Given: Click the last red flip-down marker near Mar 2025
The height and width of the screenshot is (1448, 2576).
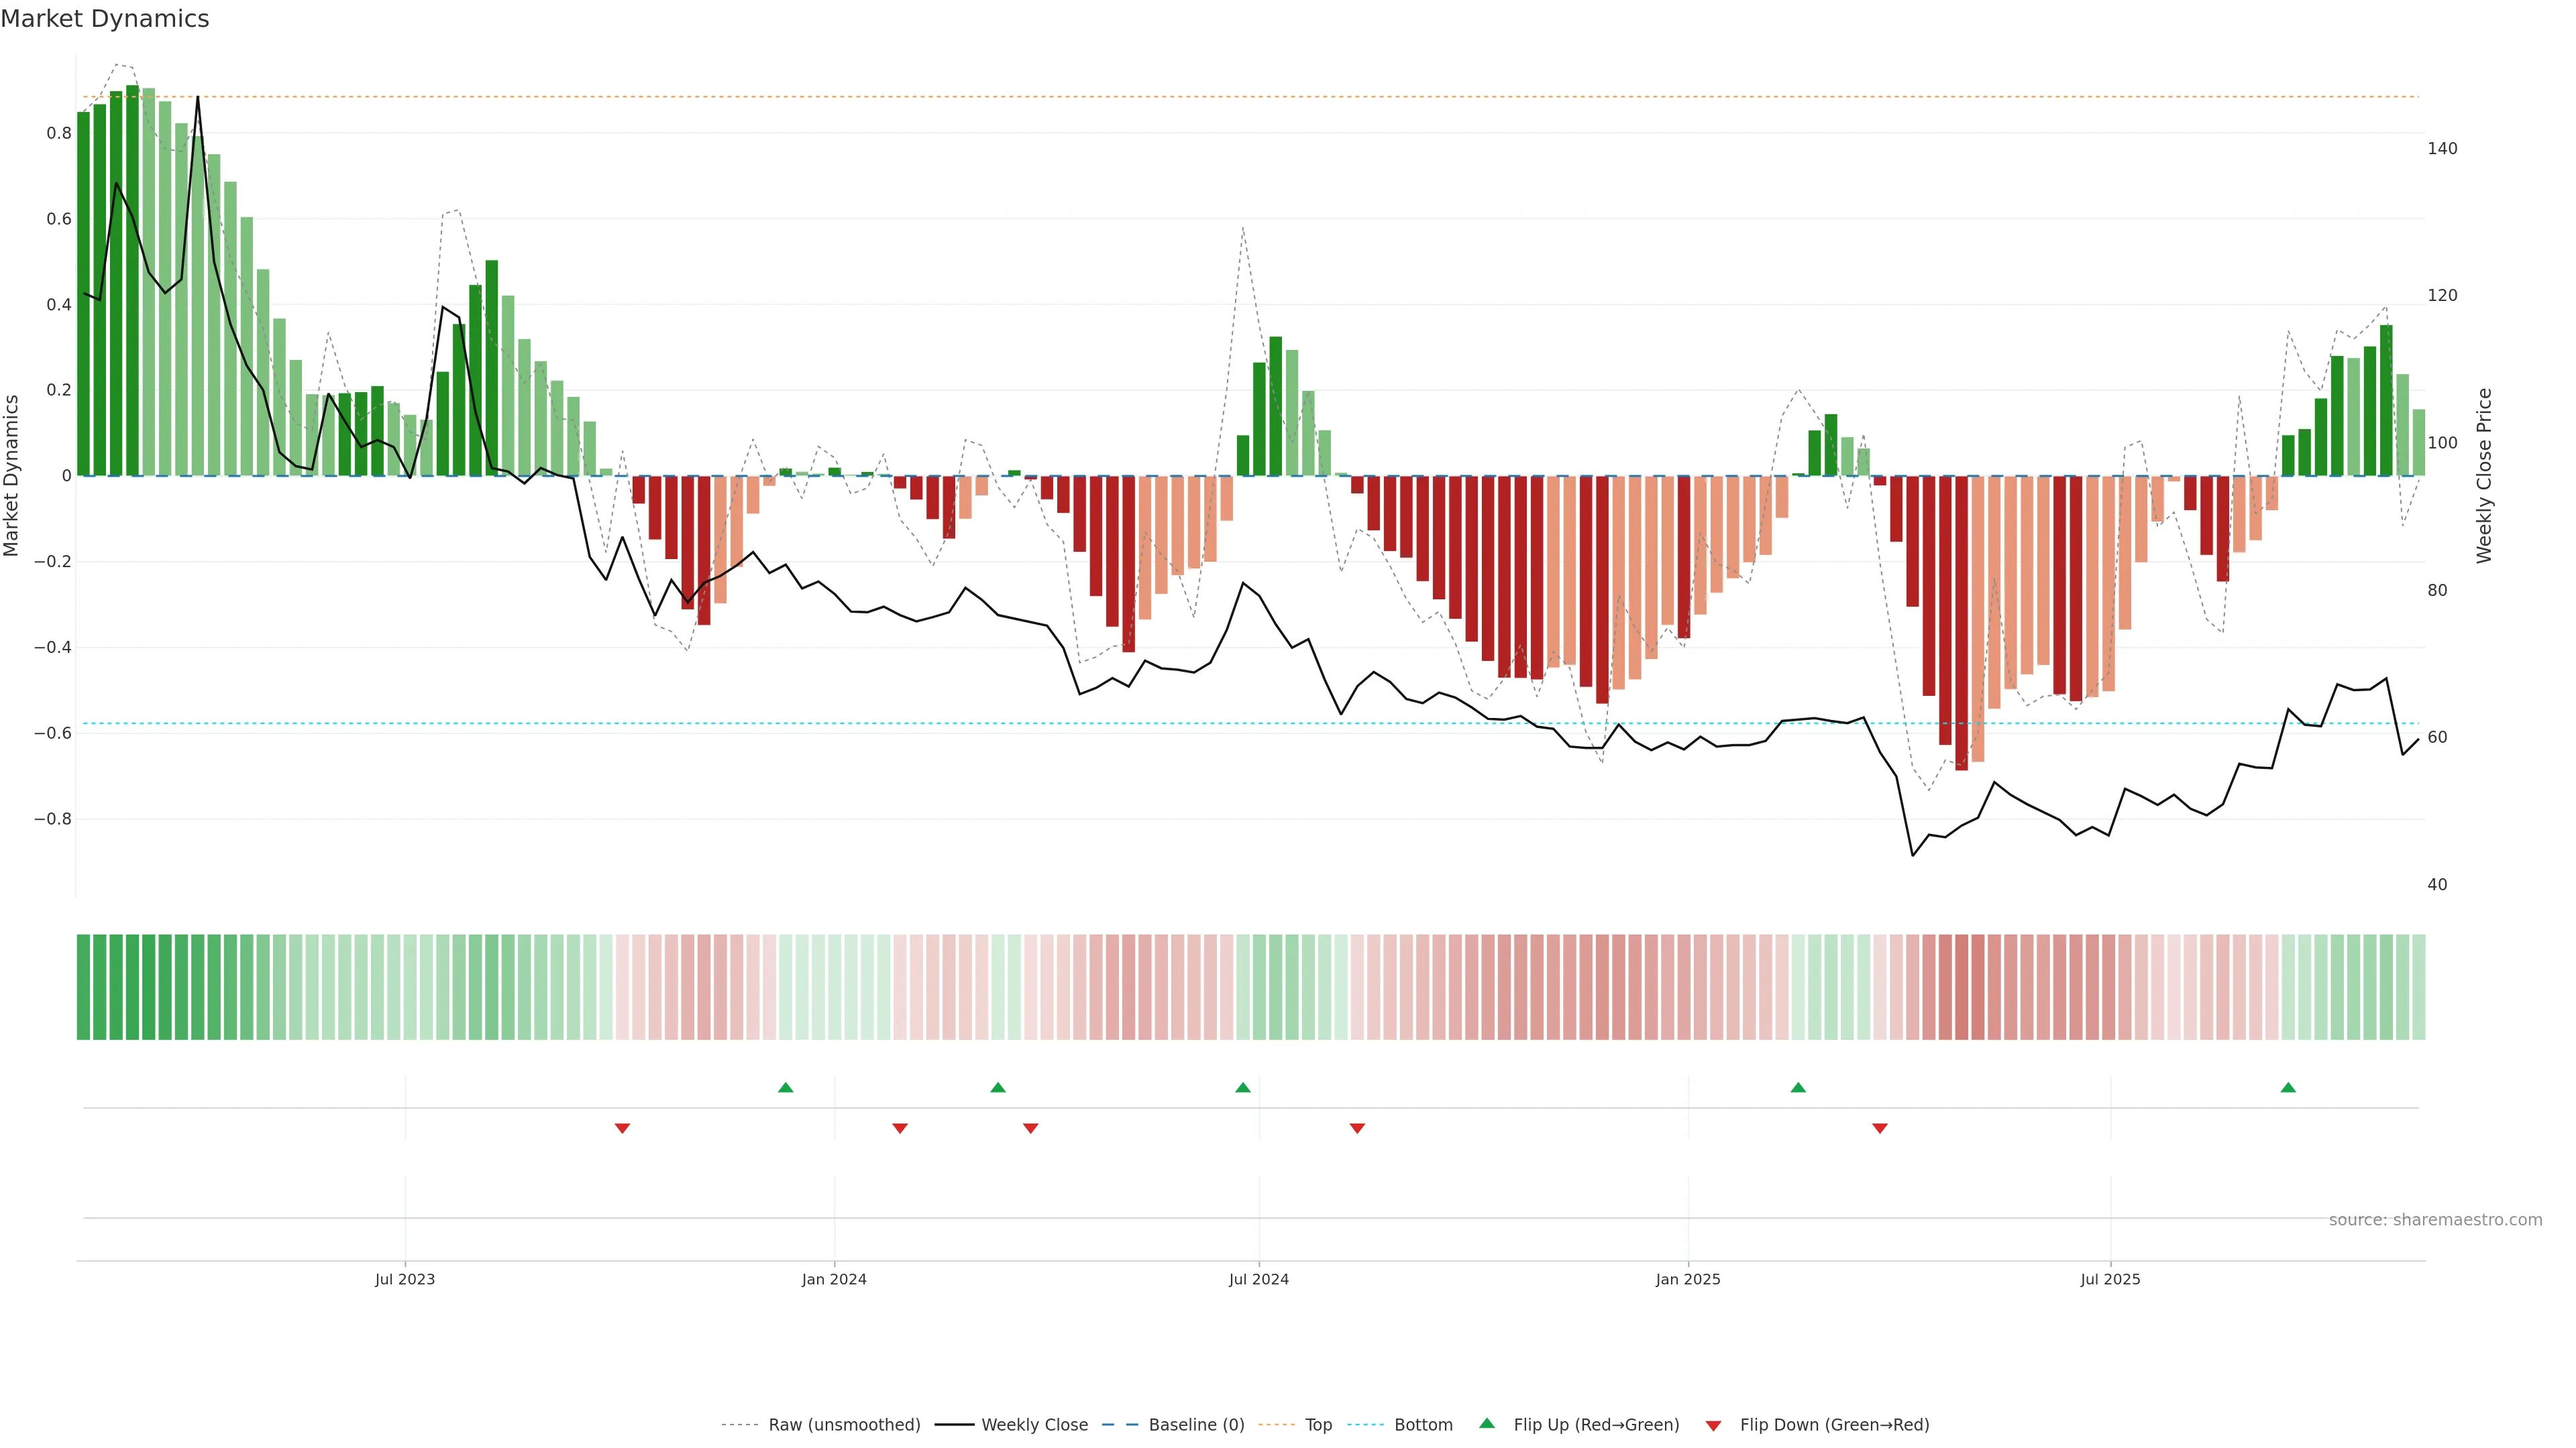Looking at the screenshot, I should pyautogui.click(x=1880, y=1128).
